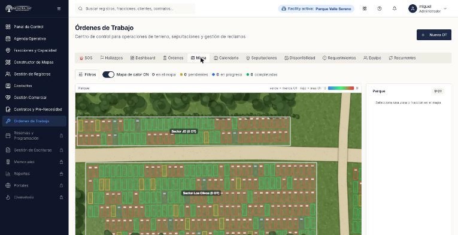Click the heat map color gradient legend
Screen dimensions: 458x235
[x=341, y=88]
